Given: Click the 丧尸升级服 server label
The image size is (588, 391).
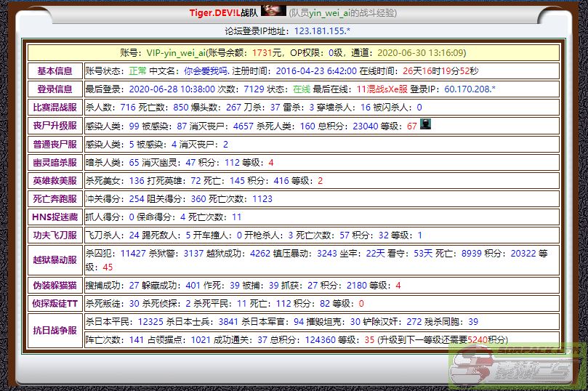Looking at the screenshot, I should pos(55,126).
